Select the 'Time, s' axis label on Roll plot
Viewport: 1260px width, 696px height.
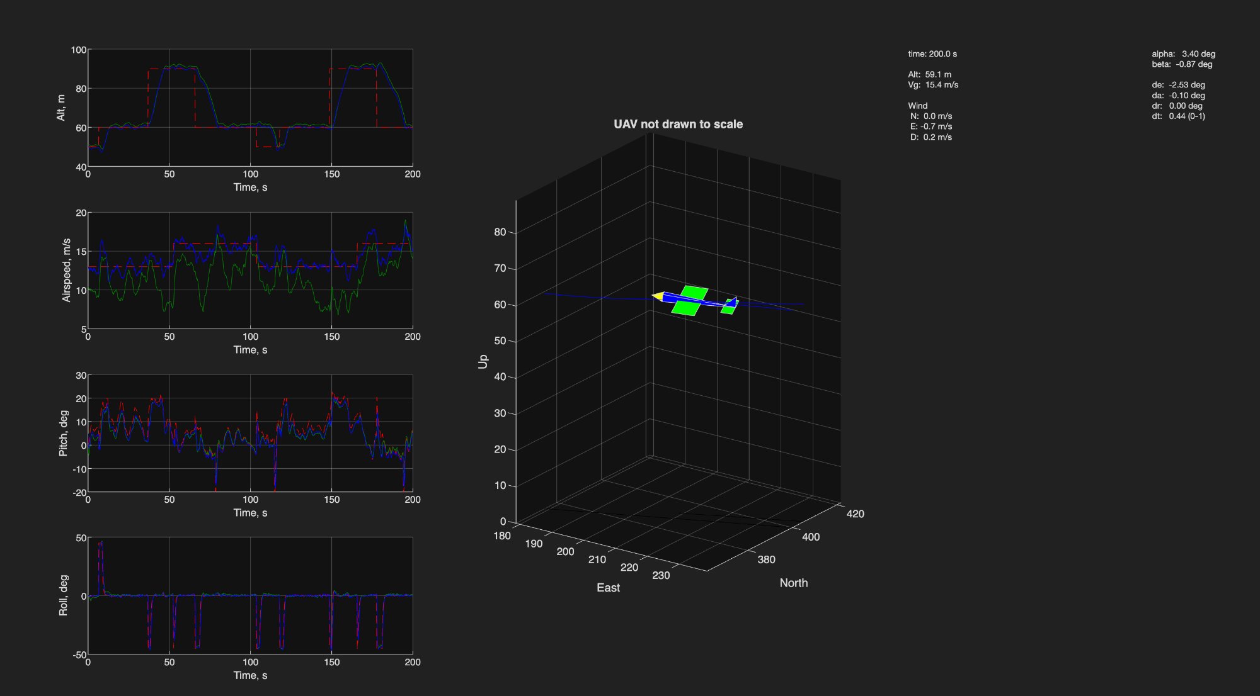[251, 675]
